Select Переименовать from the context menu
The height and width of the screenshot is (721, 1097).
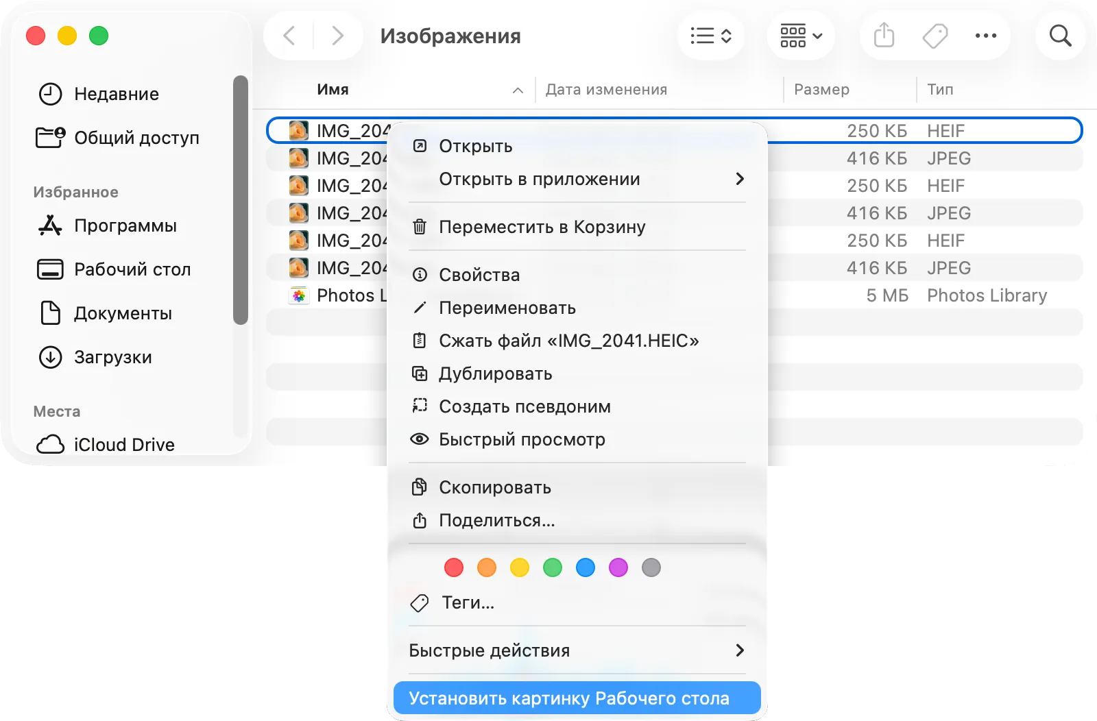(x=577, y=308)
